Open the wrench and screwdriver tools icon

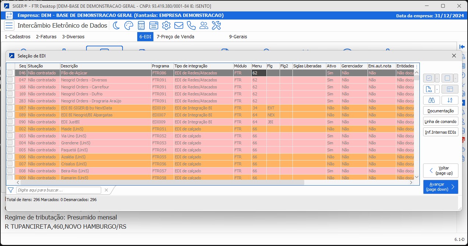[x=216, y=25]
